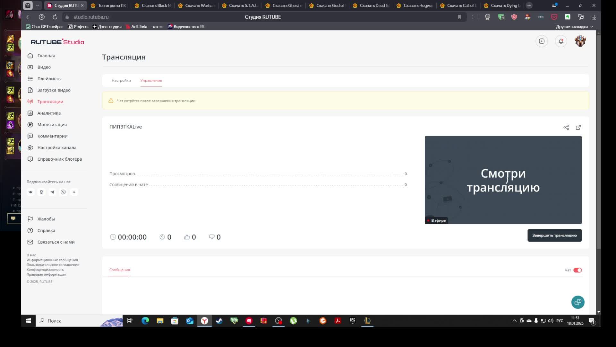Open Жалобы in sidebar
The width and height of the screenshot is (616, 347).
46,219
